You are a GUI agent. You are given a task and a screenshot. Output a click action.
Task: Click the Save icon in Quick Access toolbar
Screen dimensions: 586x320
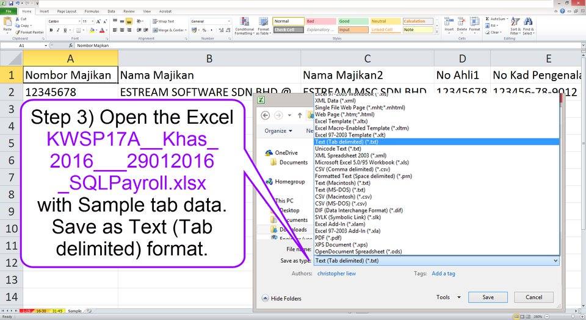(11, 3)
